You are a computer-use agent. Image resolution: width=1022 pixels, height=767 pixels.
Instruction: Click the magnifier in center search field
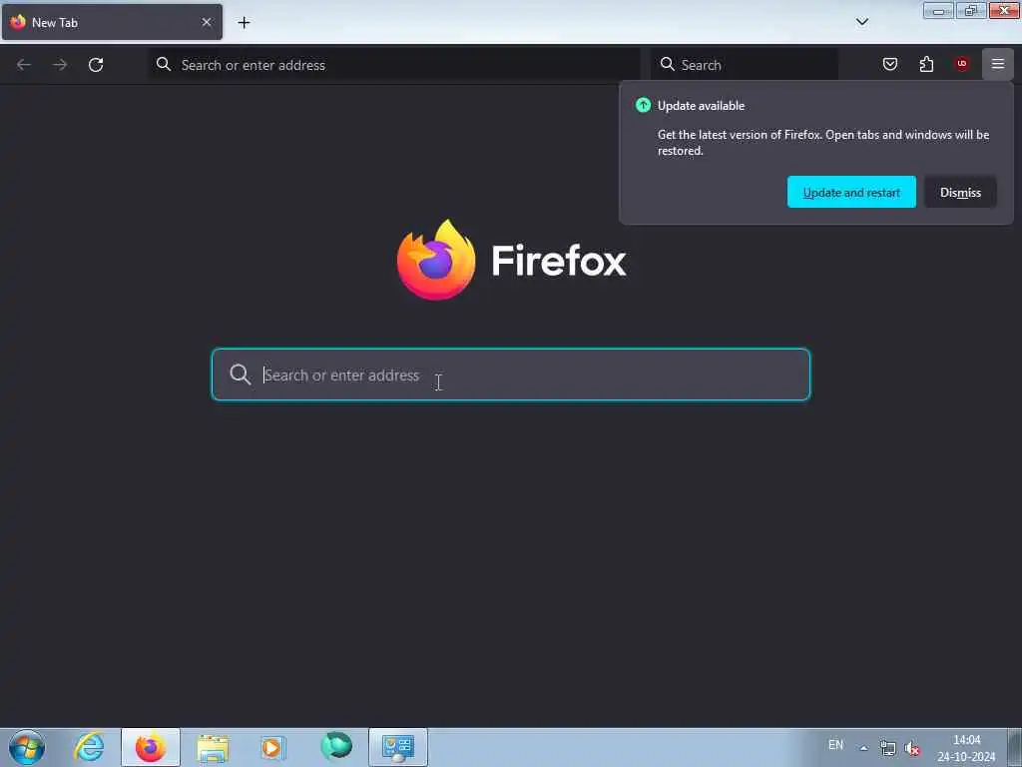(x=240, y=375)
